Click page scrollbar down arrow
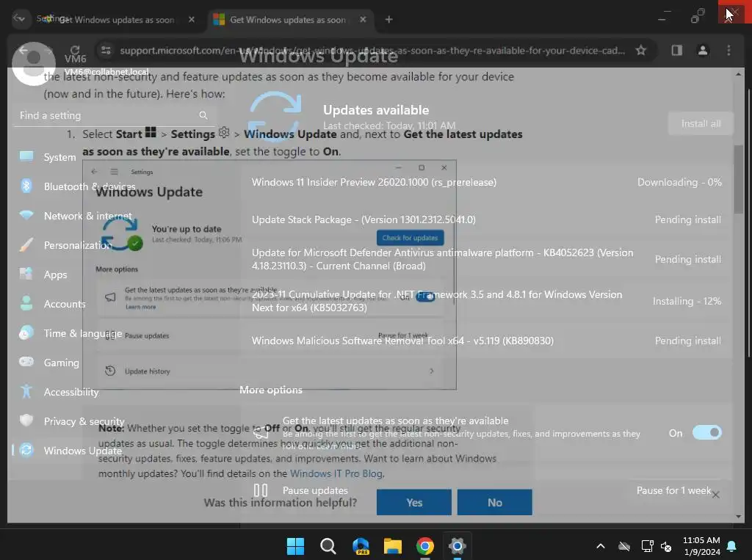This screenshot has height=560, width=752. coord(738,517)
